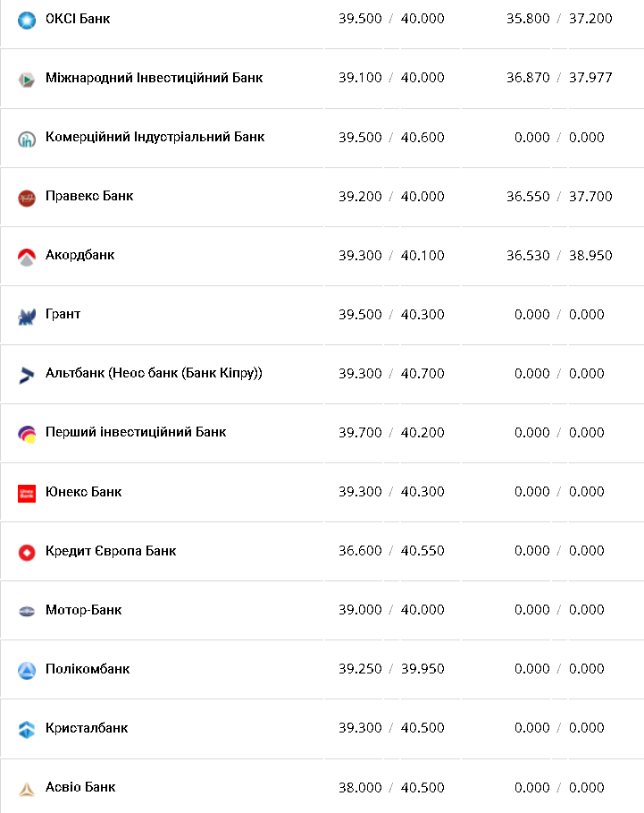Click the Мотор-Банк logo icon
The width and height of the screenshot is (644, 813).
click(x=27, y=611)
